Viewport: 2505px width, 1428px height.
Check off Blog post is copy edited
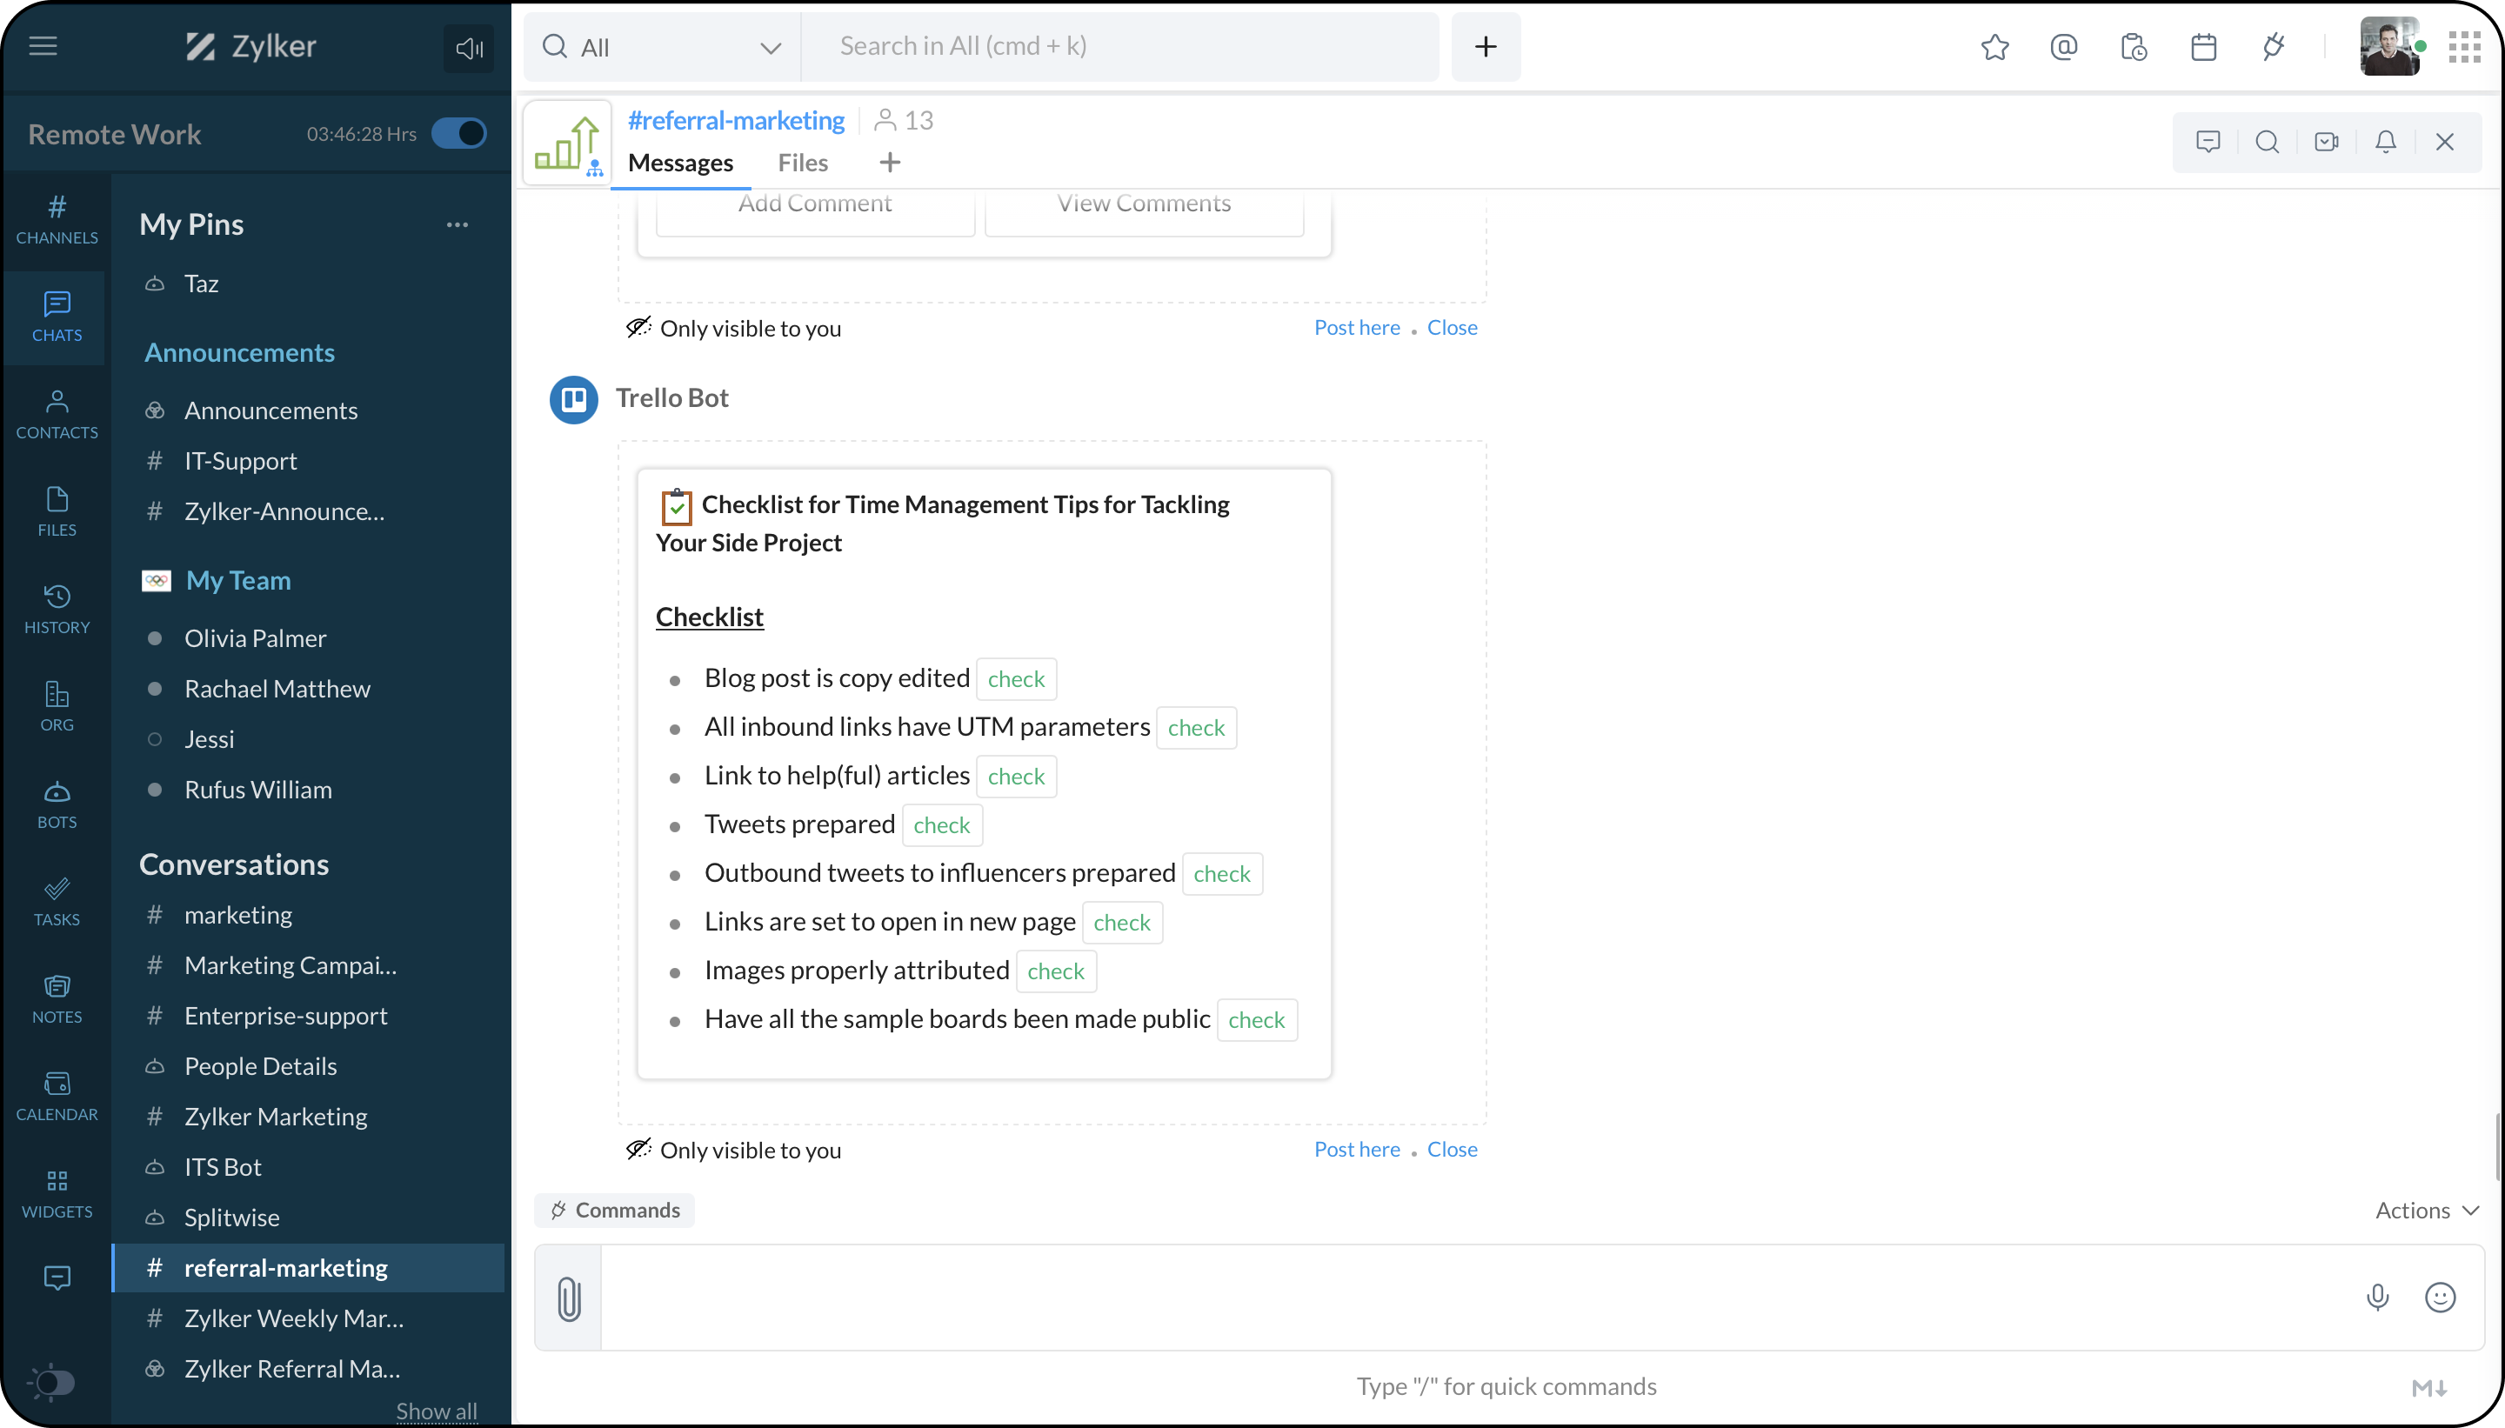(1016, 678)
